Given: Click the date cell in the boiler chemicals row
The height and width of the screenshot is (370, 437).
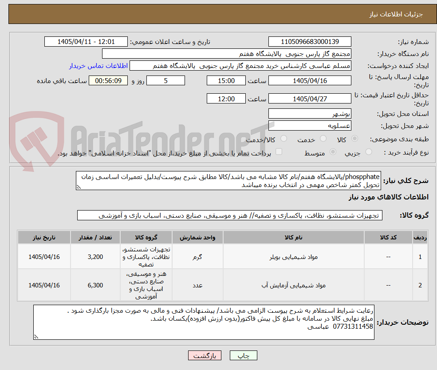Looking at the screenshot, I should 44,257.
